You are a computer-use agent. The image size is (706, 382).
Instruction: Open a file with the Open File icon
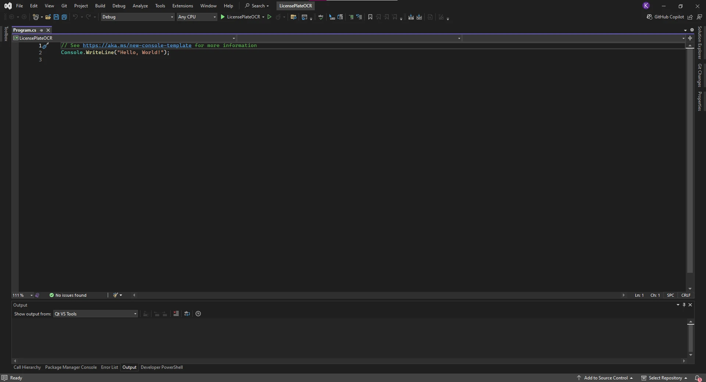(48, 17)
